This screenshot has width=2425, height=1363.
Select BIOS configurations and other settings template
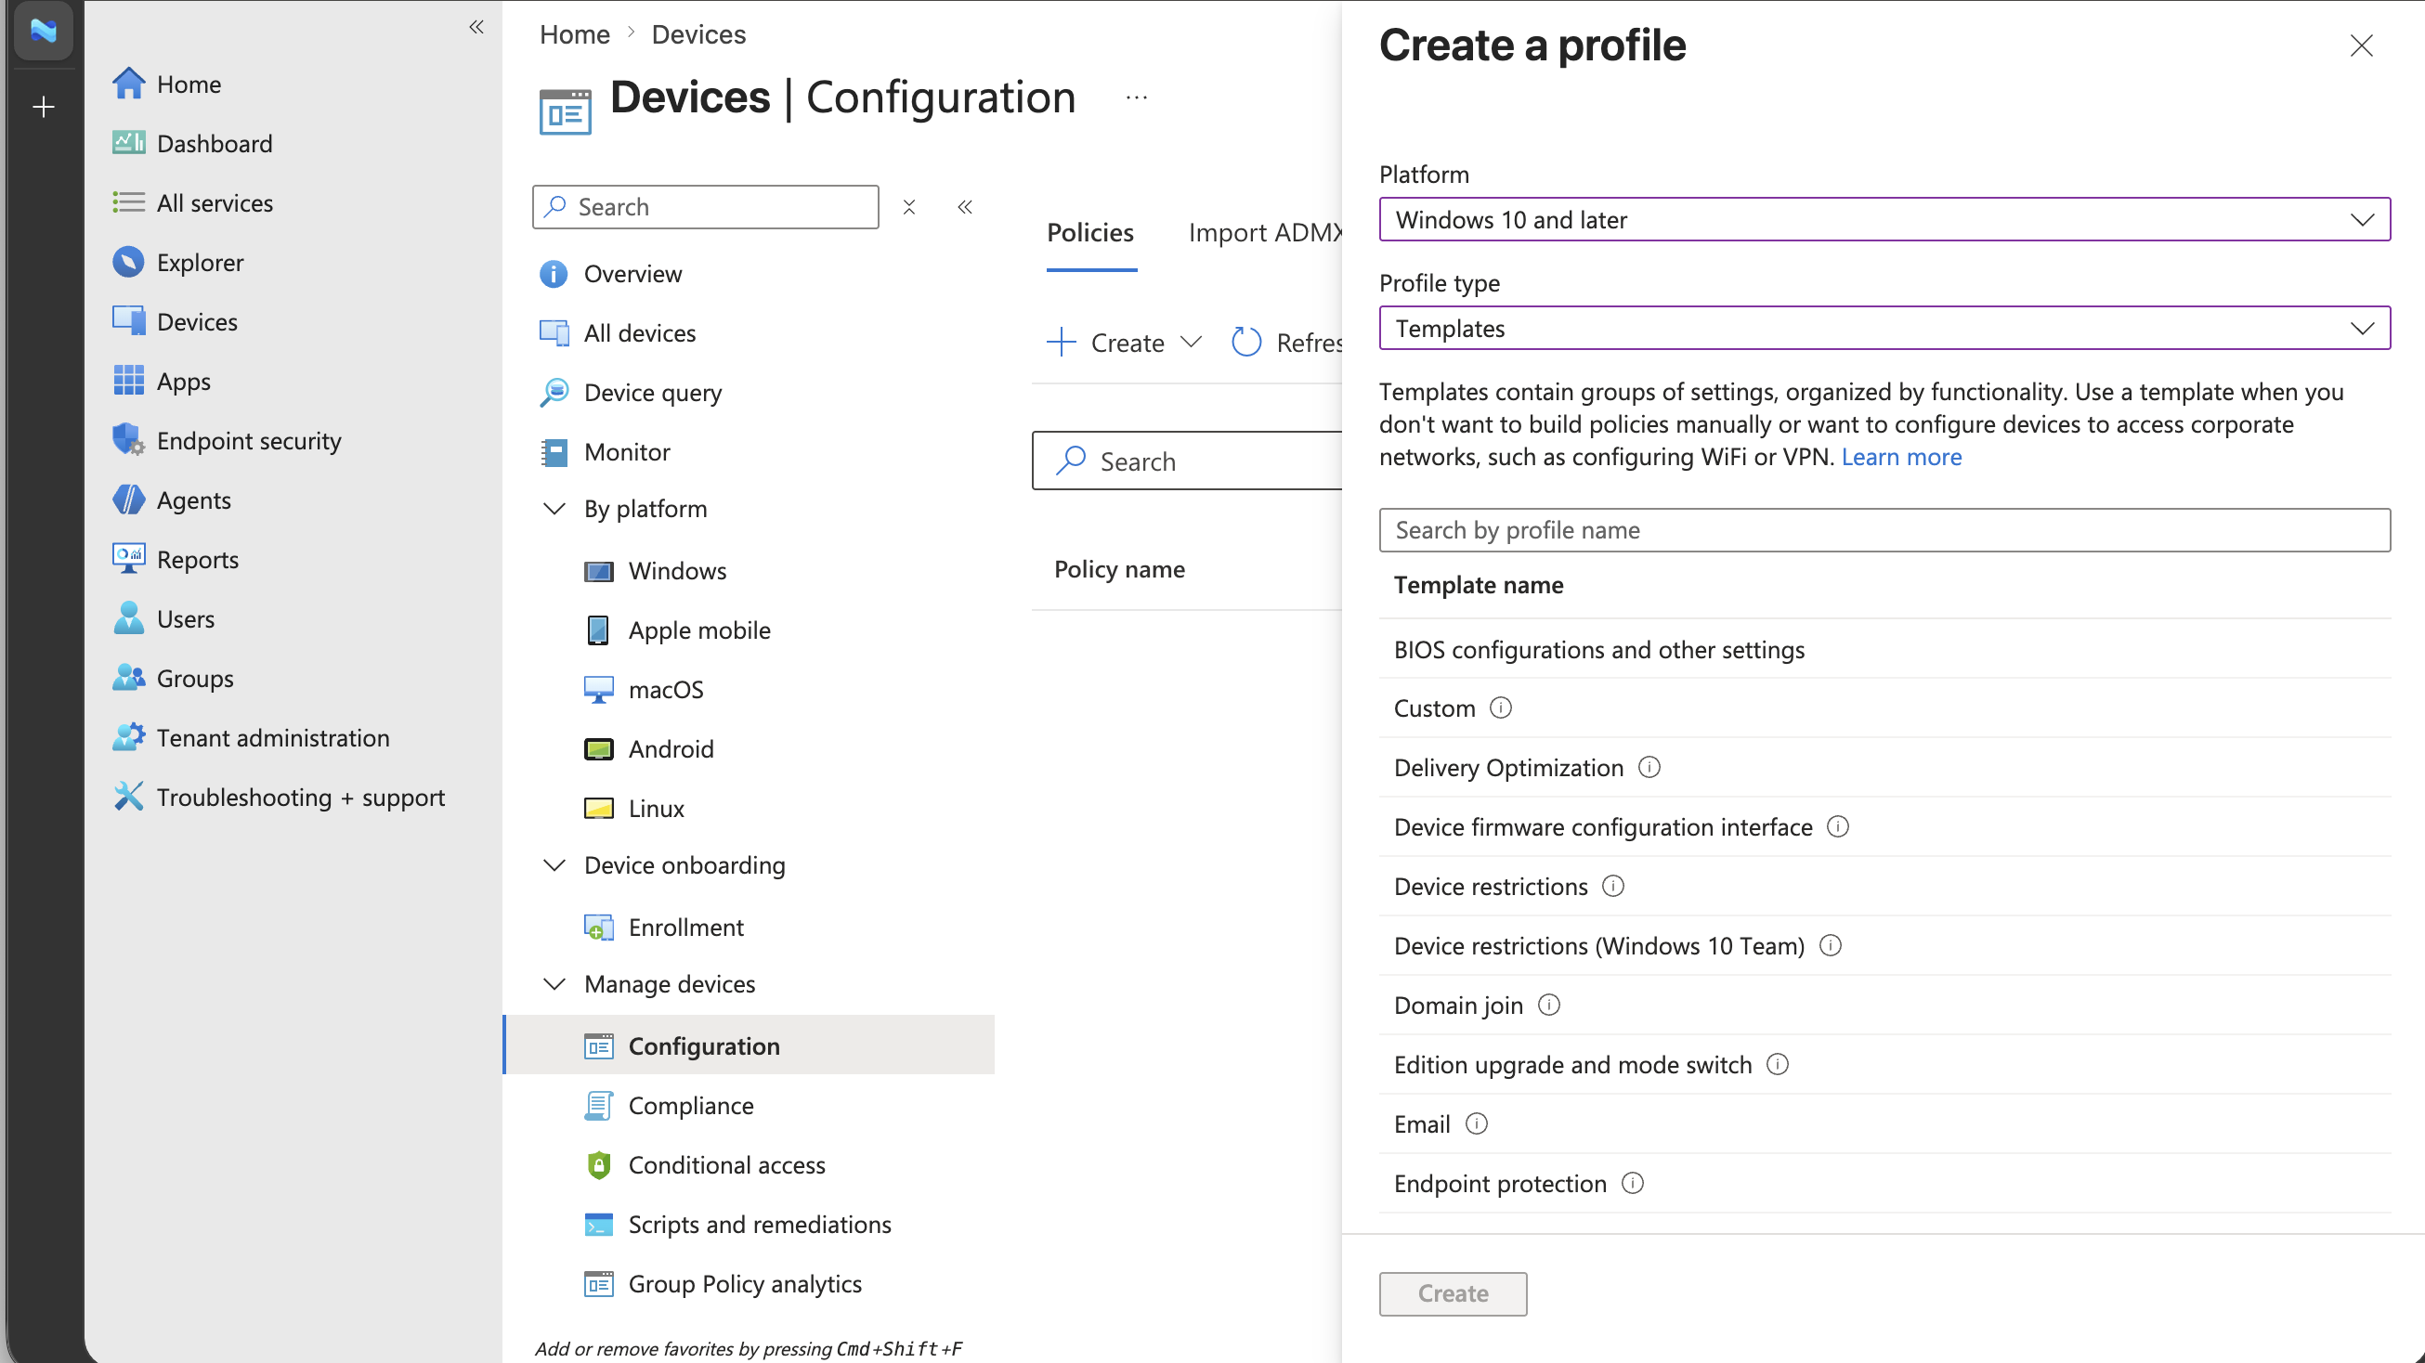[1598, 649]
